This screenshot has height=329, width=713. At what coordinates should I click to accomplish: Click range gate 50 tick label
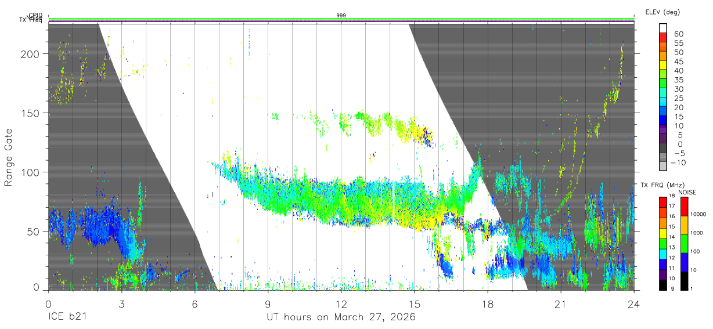[x=34, y=231]
